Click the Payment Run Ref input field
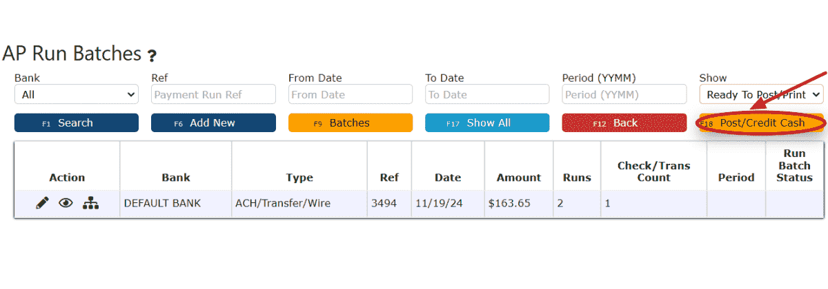This screenshot has height=289, width=828. pos(213,94)
